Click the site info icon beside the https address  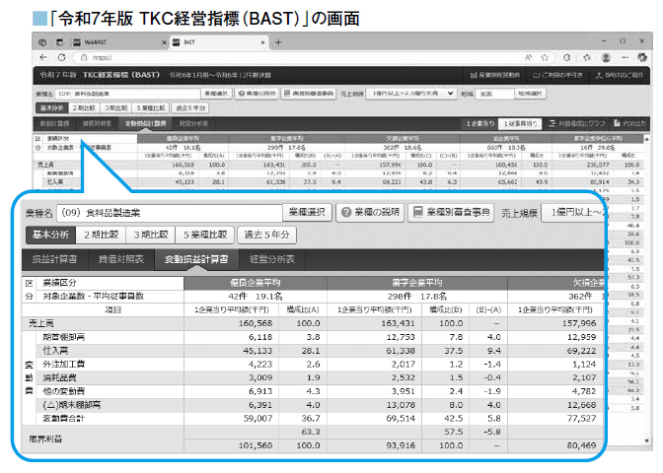[84, 57]
